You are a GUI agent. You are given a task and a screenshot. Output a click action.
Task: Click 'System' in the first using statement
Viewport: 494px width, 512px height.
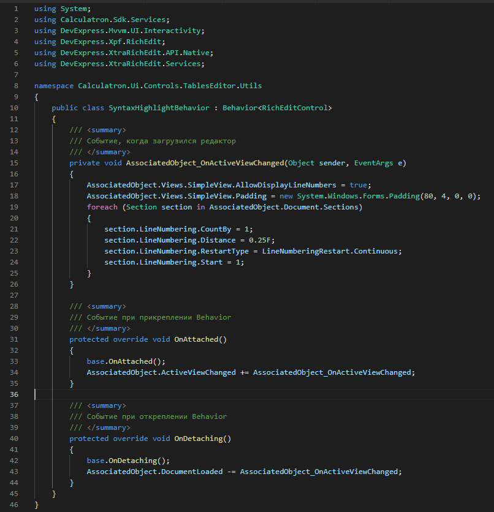(x=74, y=9)
